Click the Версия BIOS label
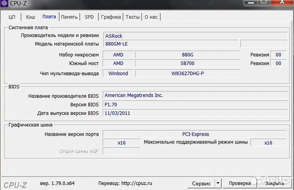 click(85, 104)
